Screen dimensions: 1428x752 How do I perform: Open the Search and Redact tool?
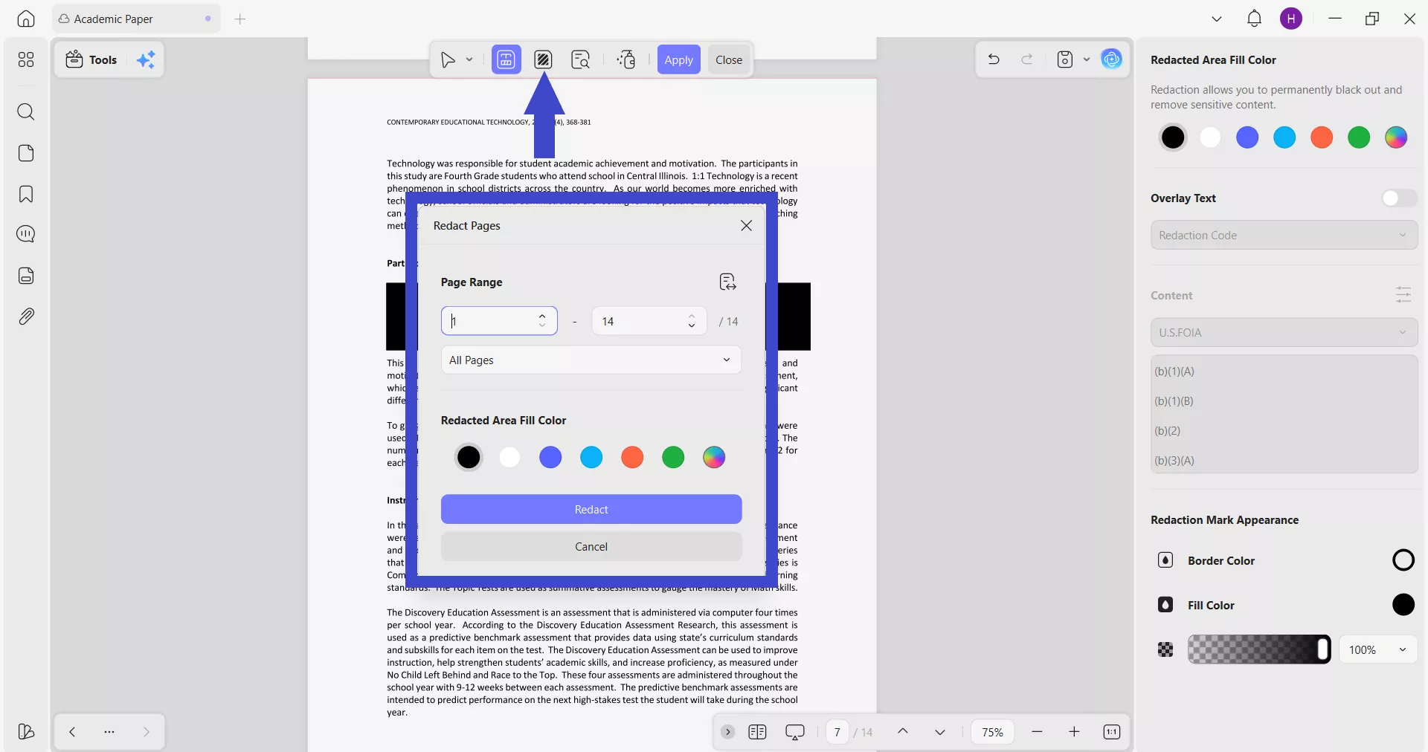click(x=580, y=59)
